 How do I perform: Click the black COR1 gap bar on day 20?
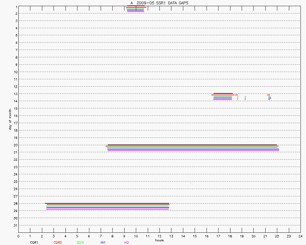[x=192, y=145]
